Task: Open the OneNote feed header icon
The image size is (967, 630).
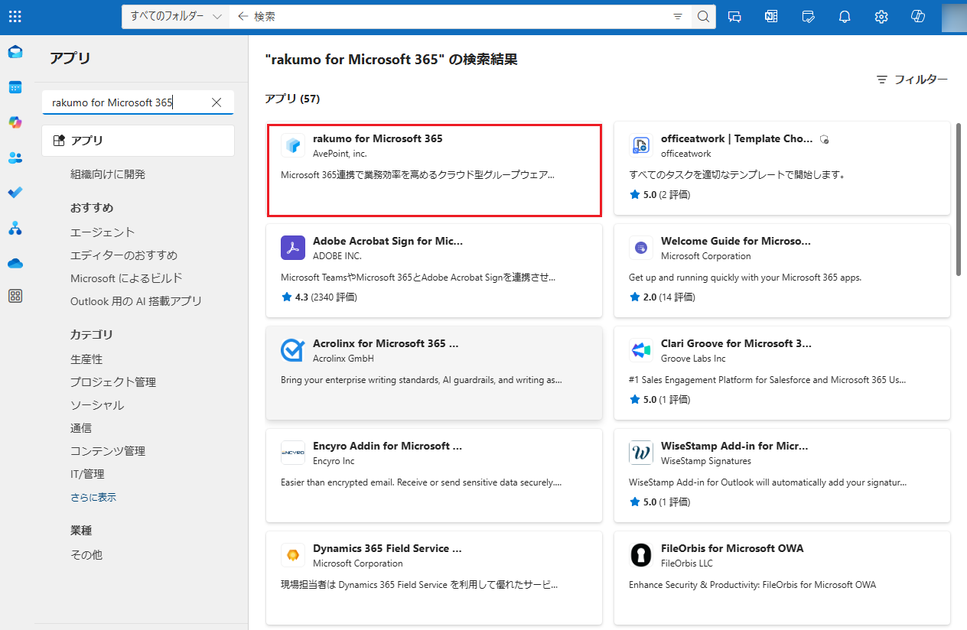Action: point(771,16)
